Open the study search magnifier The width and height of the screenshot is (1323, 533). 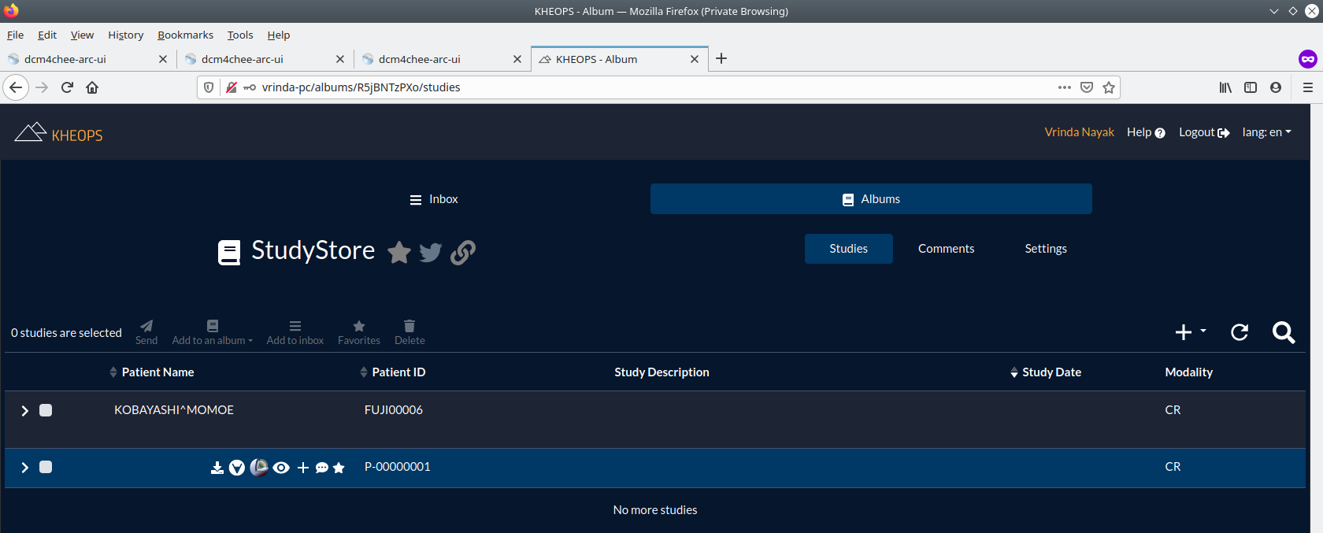click(1284, 332)
